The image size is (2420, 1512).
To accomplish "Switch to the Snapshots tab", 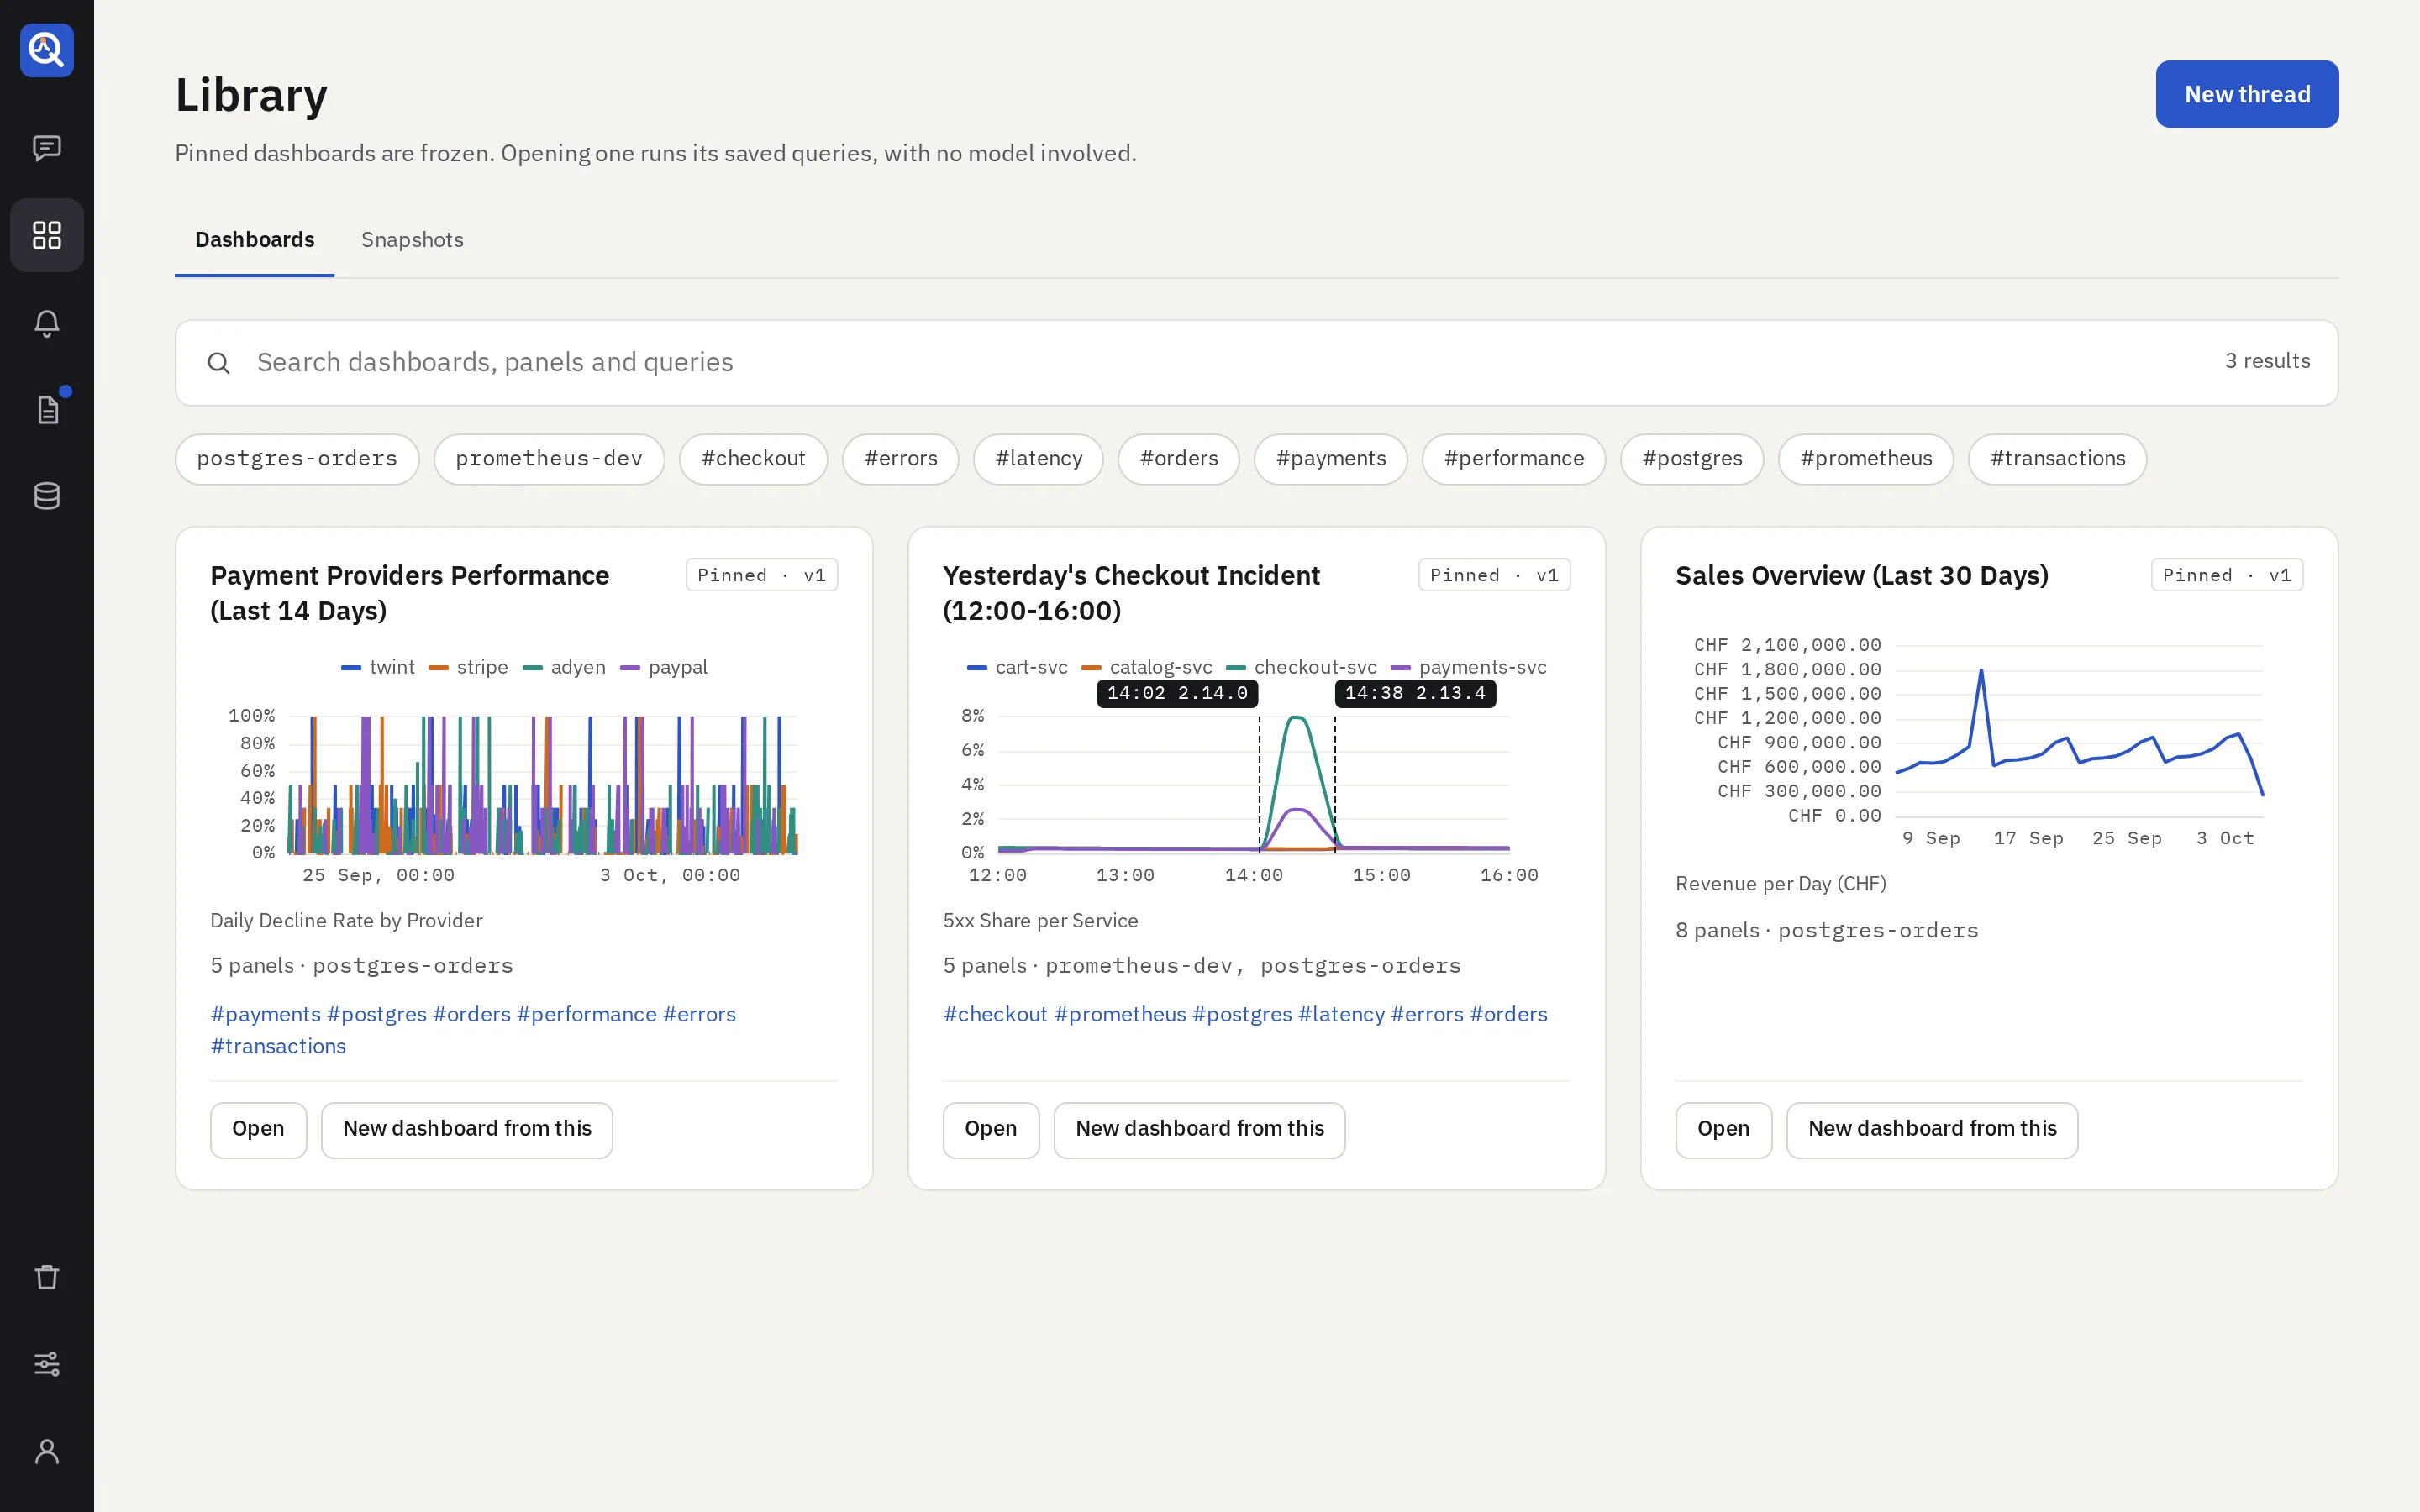I will tap(412, 240).
